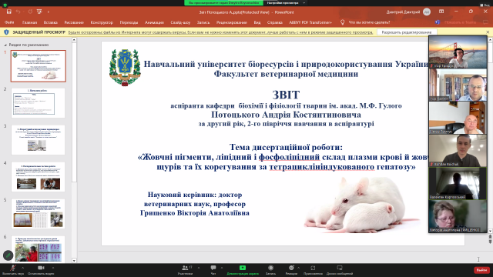The image size is (493, 277).
Task: Open the Слайд-шоу ribbon tab
Action: click(x=180, y=22)
